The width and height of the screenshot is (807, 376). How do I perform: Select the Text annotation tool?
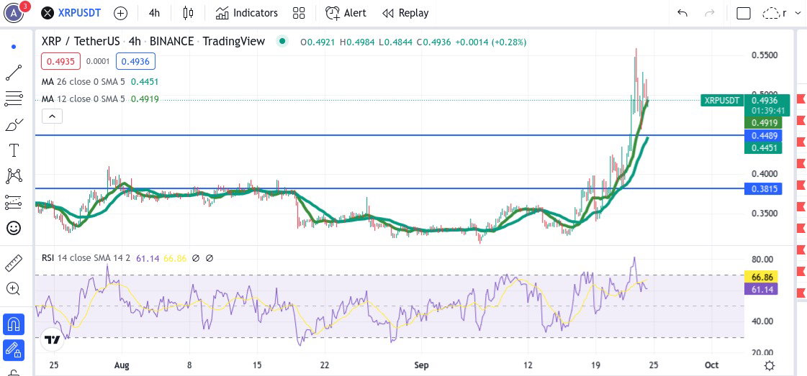[x=14, y=150]
